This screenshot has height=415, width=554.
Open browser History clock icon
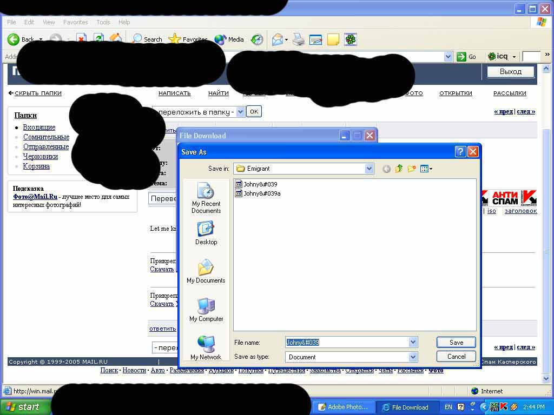pyautogui.click(x=257, y=39)
